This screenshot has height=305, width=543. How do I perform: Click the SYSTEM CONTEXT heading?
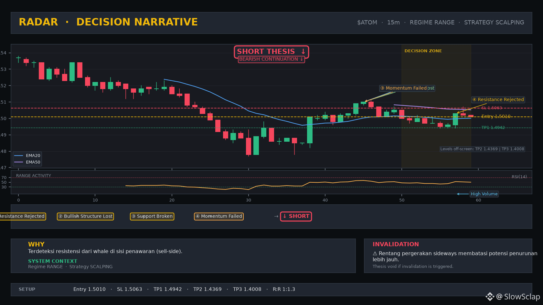pyautogui.click(x=53, y=261)
